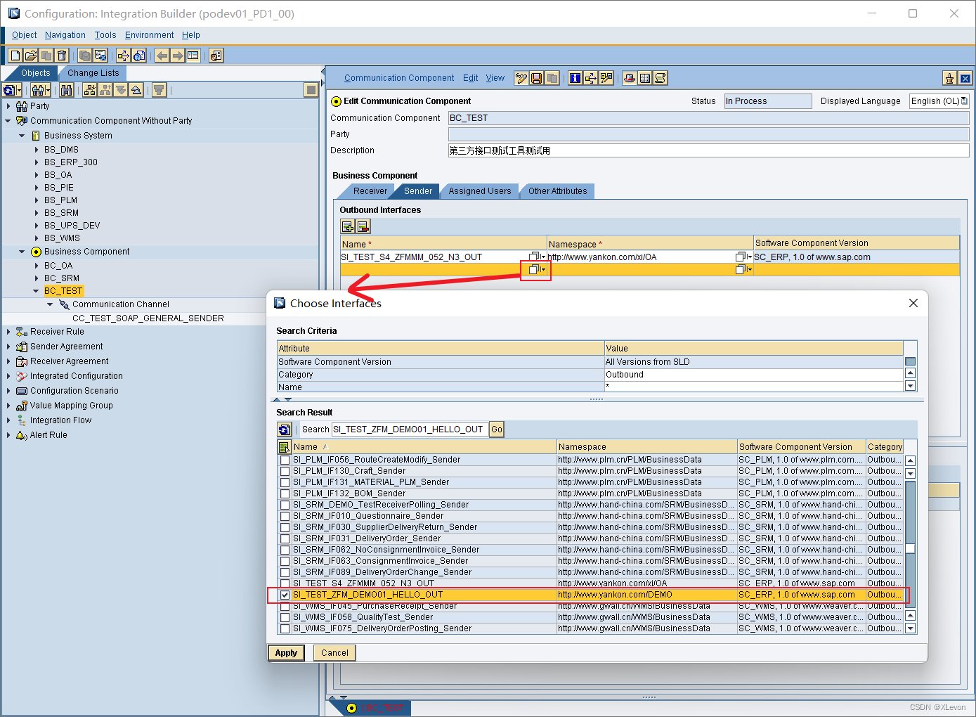Click the refresh icon in Search Result toolbar
Screen dimensions: 976x717
[x=285, y=429]
